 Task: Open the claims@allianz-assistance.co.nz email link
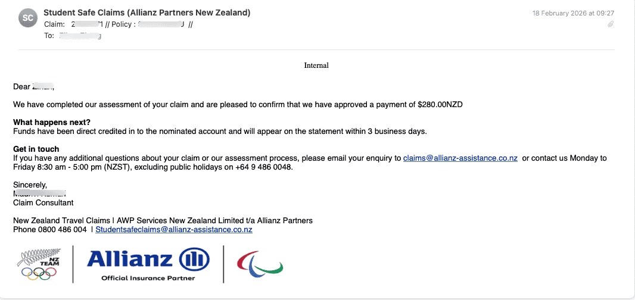click(x=460, y=158)
